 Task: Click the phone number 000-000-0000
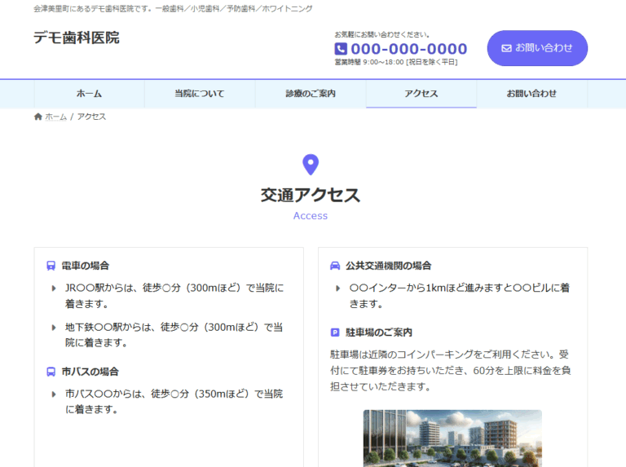coord(409,49)
